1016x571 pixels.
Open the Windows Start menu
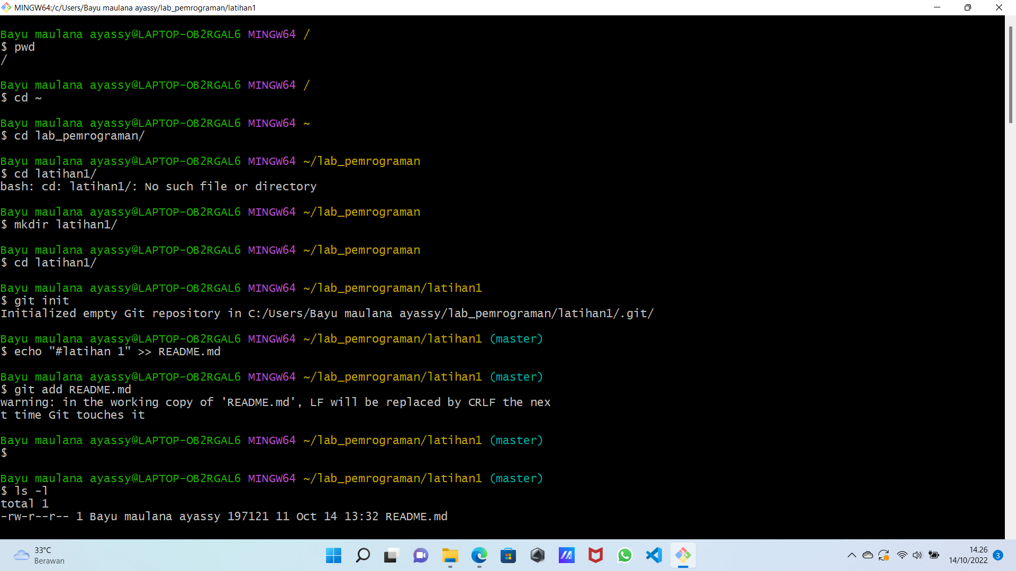[x=333, y=556]
